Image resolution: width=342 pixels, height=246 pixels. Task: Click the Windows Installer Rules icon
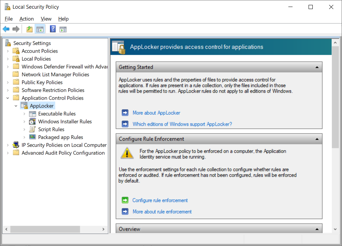point(32,122)
